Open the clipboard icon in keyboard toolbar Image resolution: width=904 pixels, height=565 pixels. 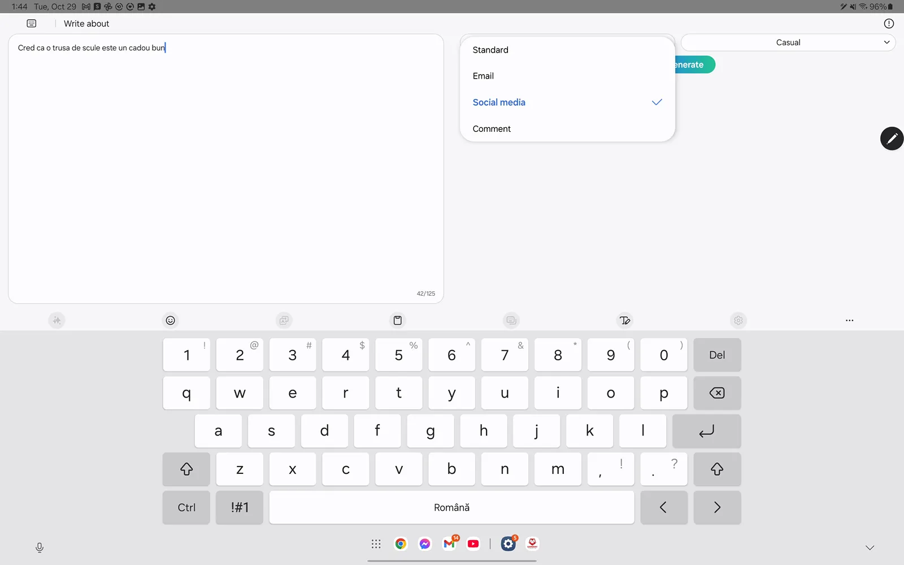point(398,321)
